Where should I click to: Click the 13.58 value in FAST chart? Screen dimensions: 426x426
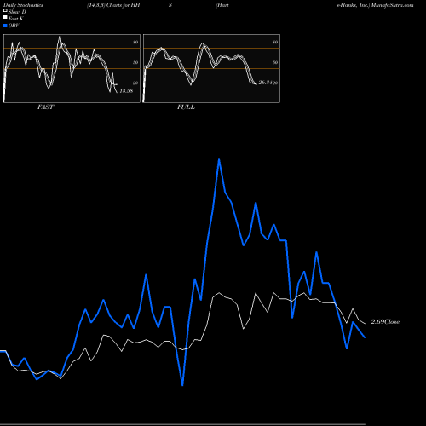coord(126,91)
